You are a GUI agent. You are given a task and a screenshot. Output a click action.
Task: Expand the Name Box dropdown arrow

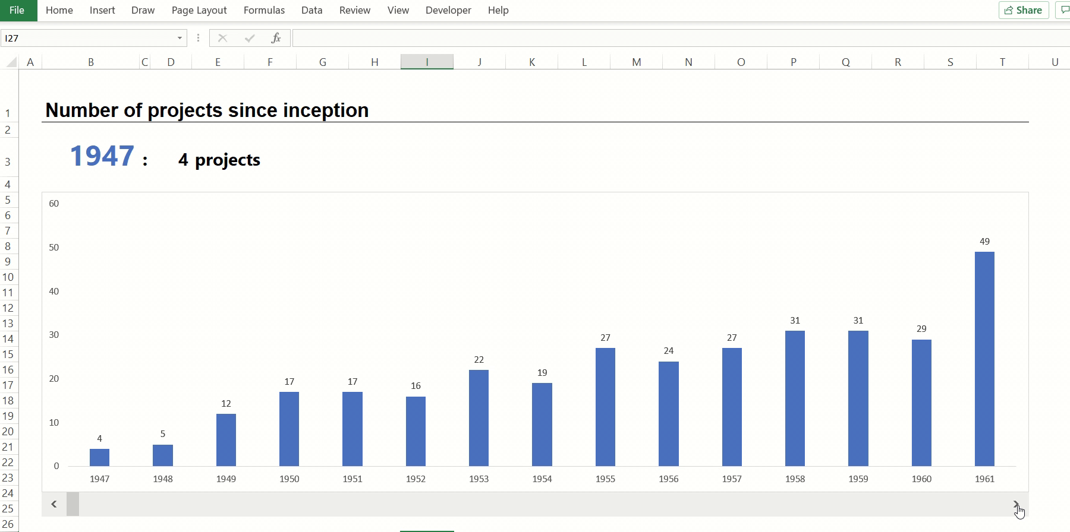point(180,38)
